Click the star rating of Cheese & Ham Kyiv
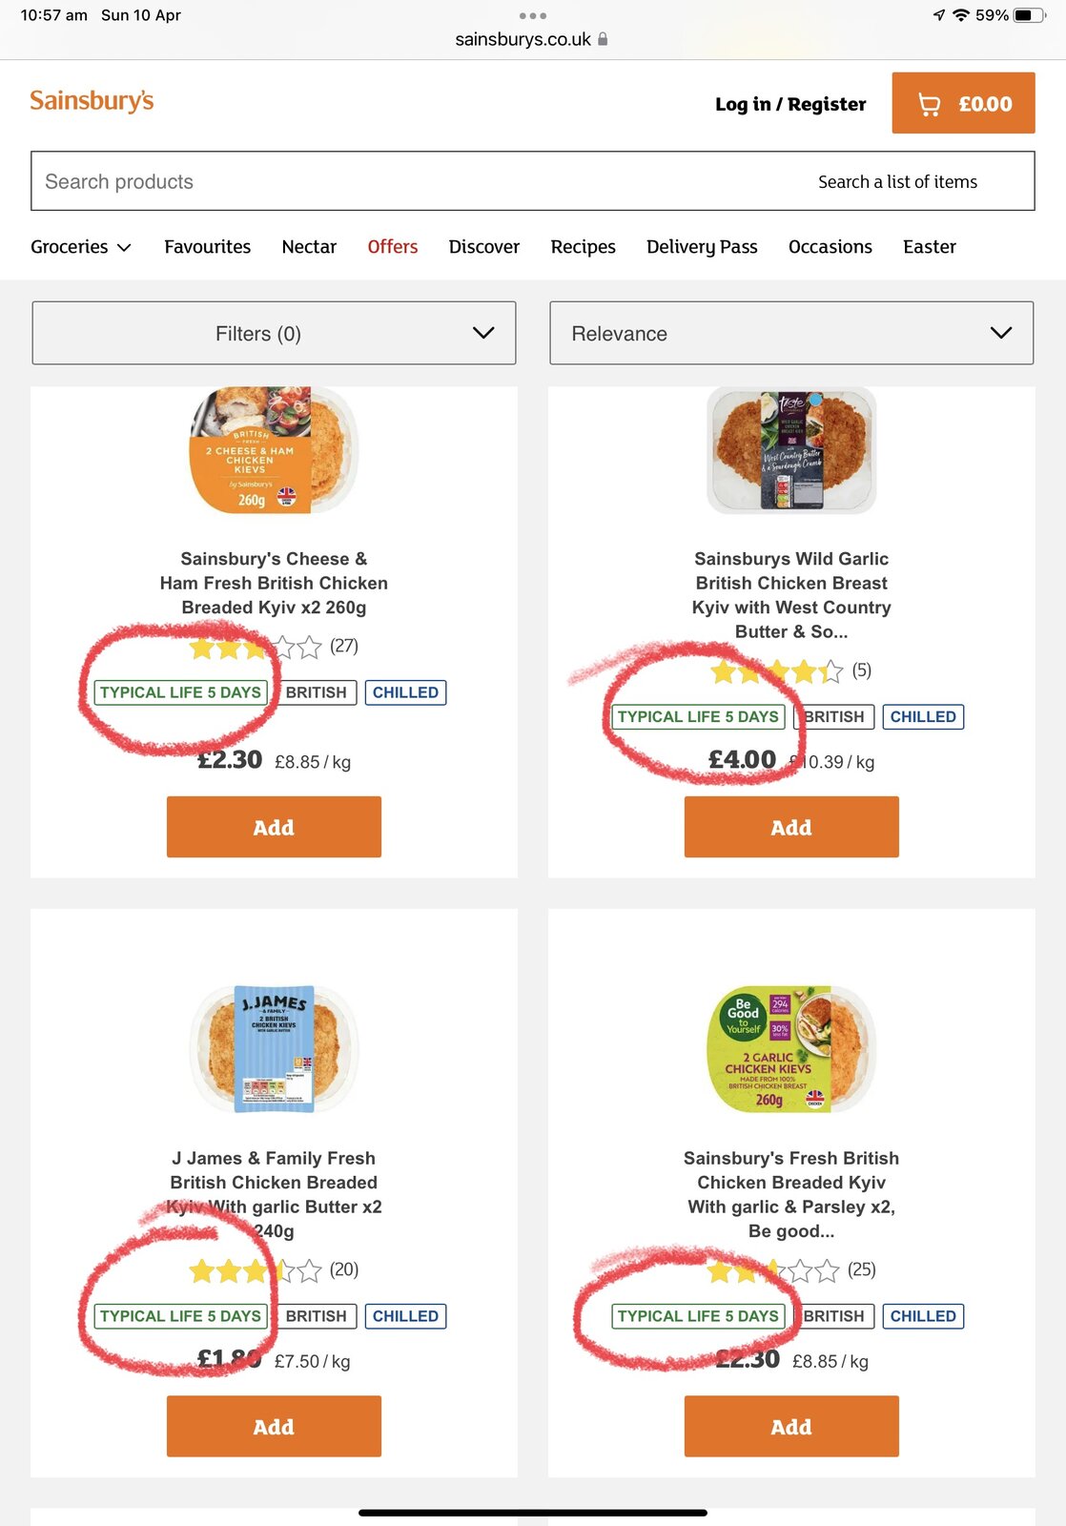Image resolution: width=1066 pixels, height=1526 pixels. pos(256,648)
